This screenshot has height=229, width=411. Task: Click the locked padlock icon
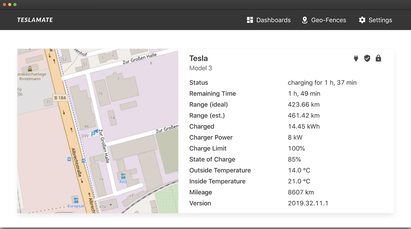click(x=378, y=58)
